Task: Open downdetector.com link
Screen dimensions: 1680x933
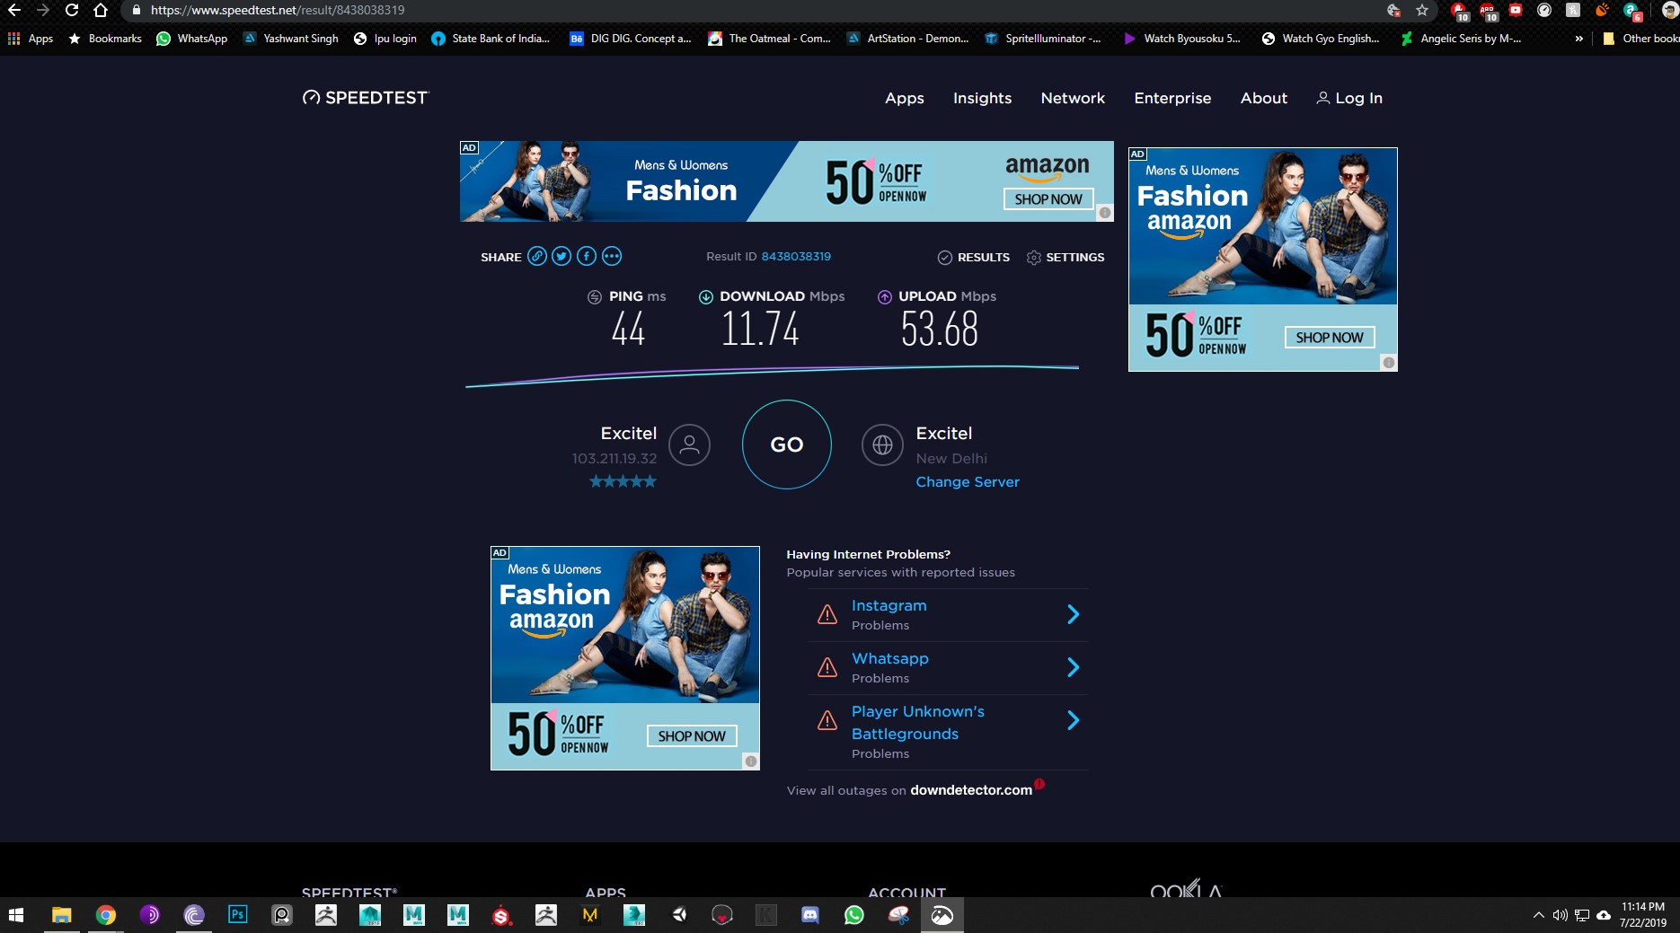Action: click(971, 790)
